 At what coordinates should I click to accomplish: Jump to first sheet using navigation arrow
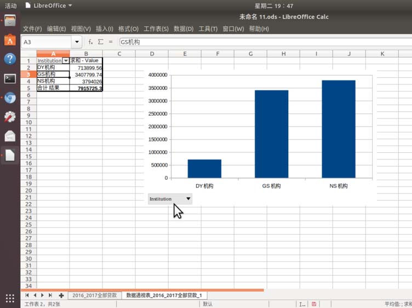coord(27,295)
